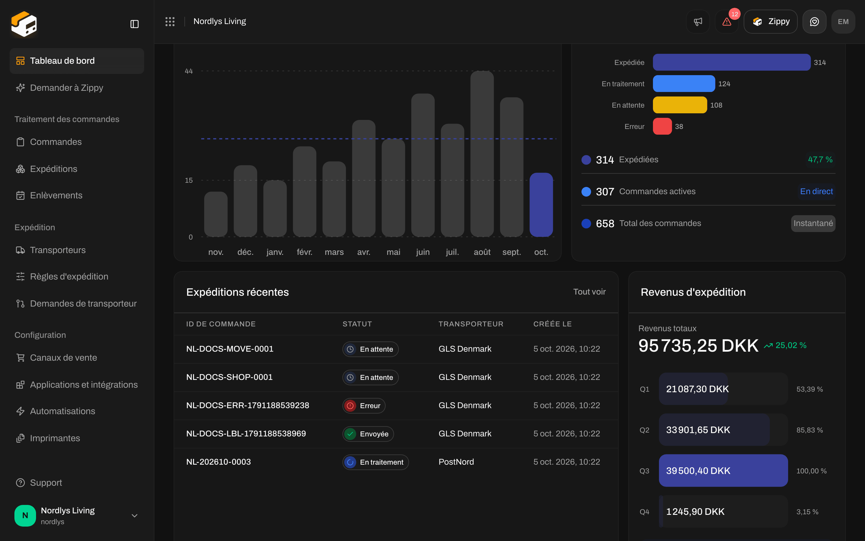Open the chat support bubble icon
The image size is (865, 541).
tap(814, 21)
